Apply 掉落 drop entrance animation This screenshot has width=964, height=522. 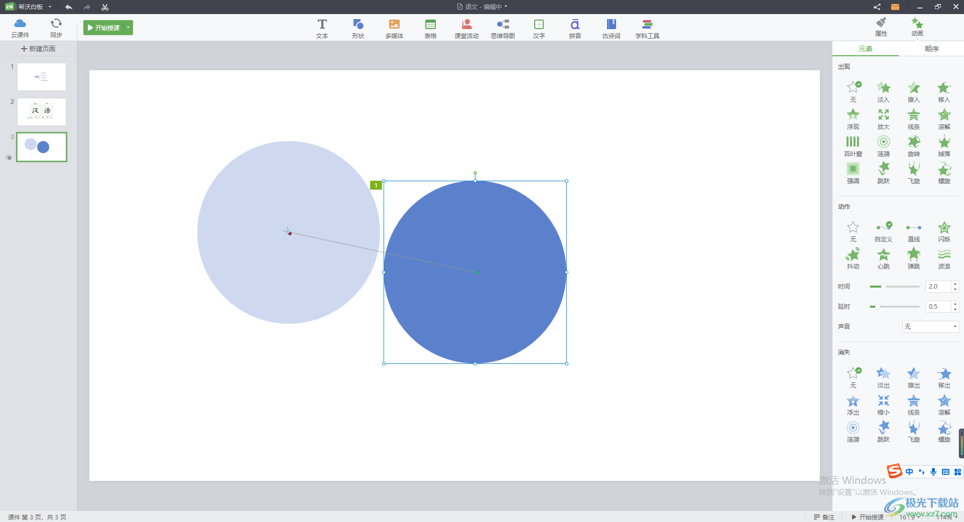coord(944,146)
